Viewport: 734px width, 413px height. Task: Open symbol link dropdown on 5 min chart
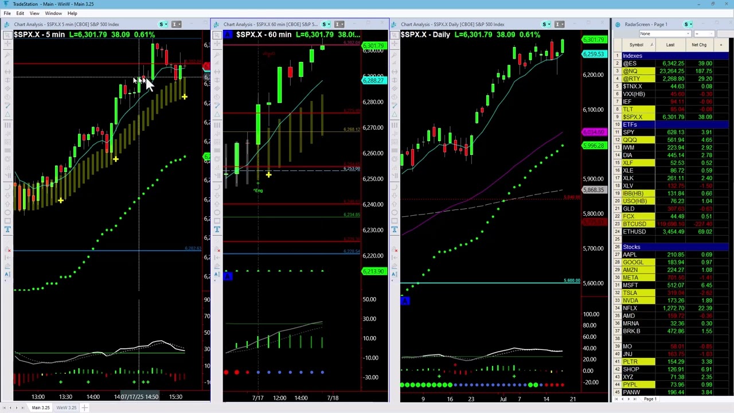(x=163, y=24)
